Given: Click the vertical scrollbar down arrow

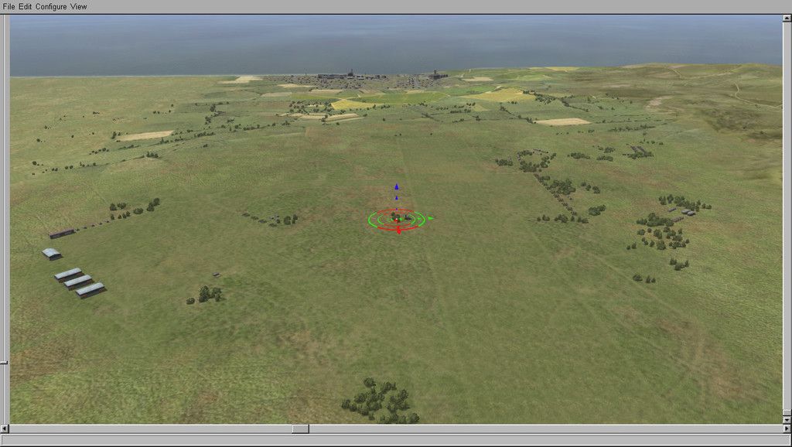Looking at the screenshot, I should coord(787,419).
